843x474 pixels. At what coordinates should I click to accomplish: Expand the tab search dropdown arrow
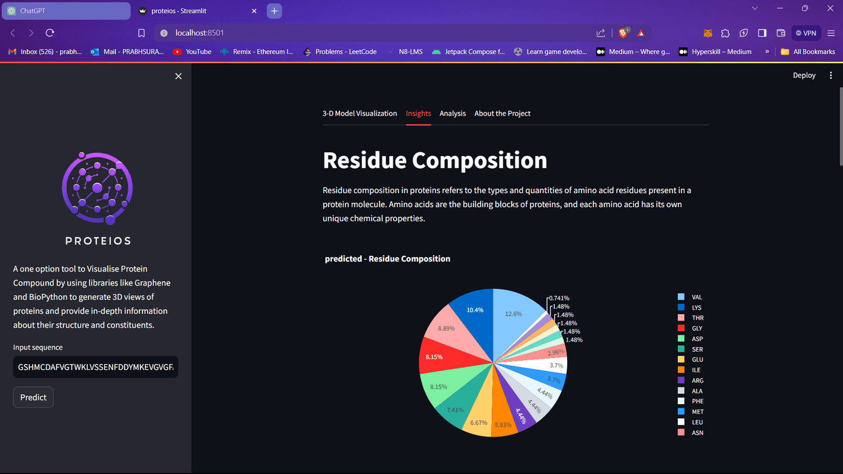pyautogui.click(x=755, y=9)
